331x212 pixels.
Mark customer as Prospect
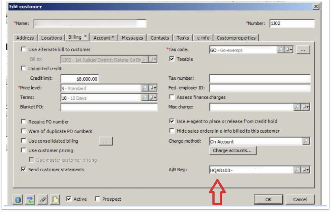tap(97, 199)
